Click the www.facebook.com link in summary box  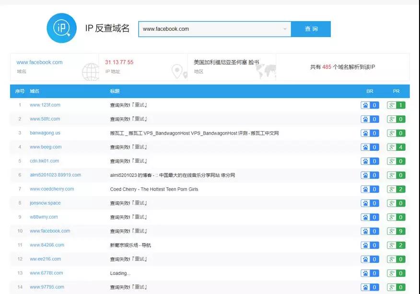tap(39, 62)
